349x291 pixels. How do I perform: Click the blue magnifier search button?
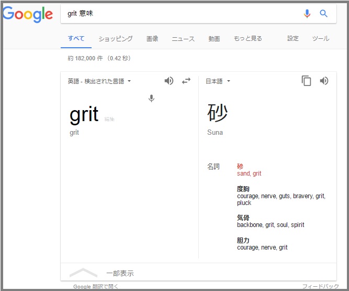click(324, 14)
